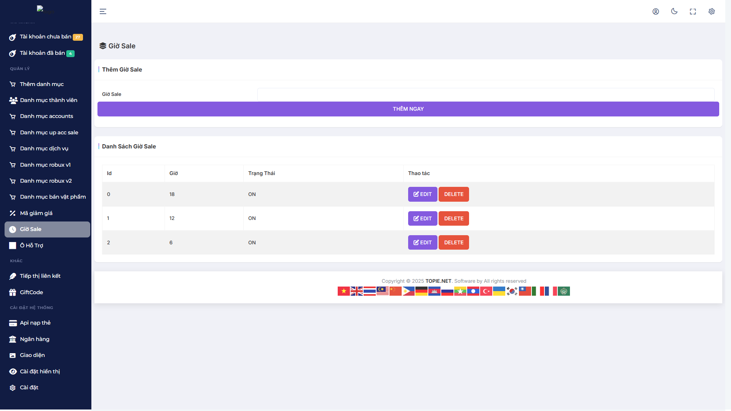
Task: Click the Giờ Sale input field
Action: [485, 94]
